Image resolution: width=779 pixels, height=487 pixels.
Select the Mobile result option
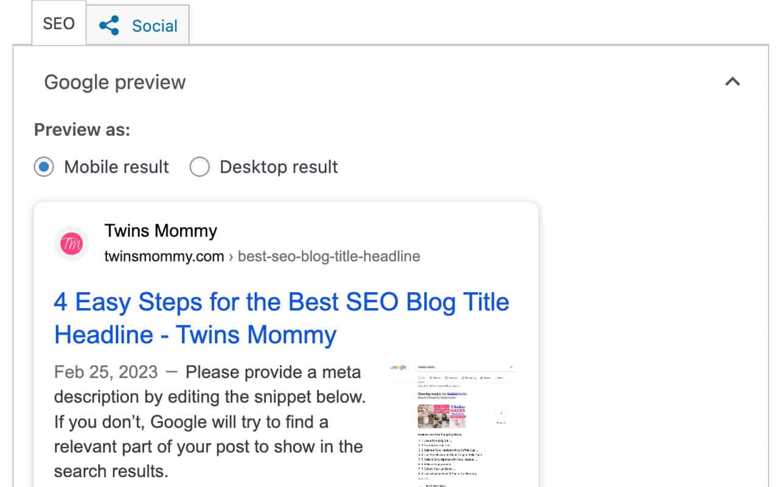click(x=43, y=166)
